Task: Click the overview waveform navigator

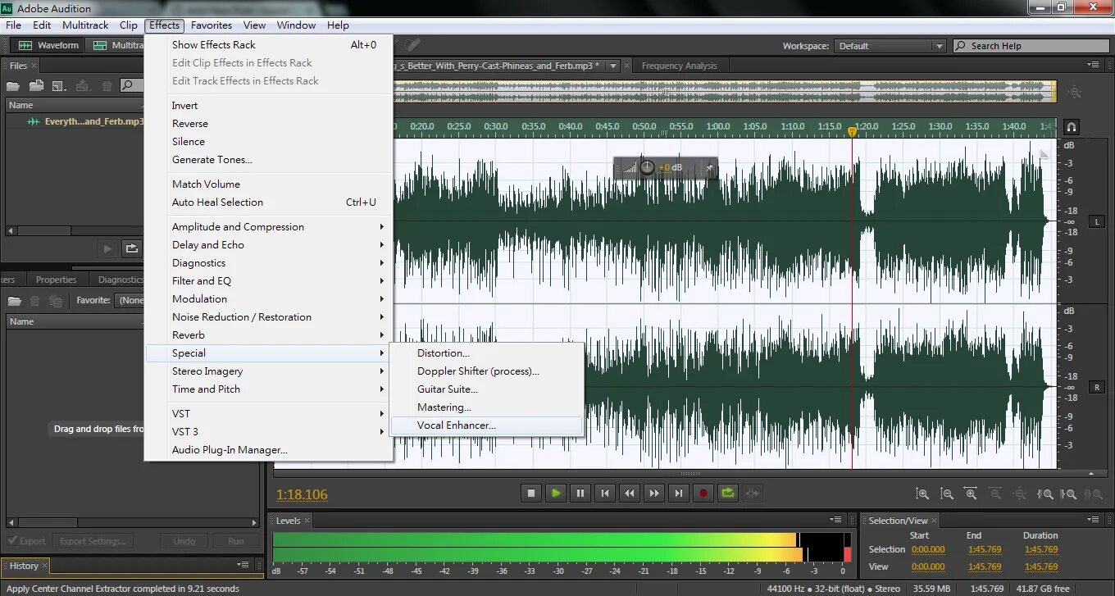Action: tap(725, 91)
